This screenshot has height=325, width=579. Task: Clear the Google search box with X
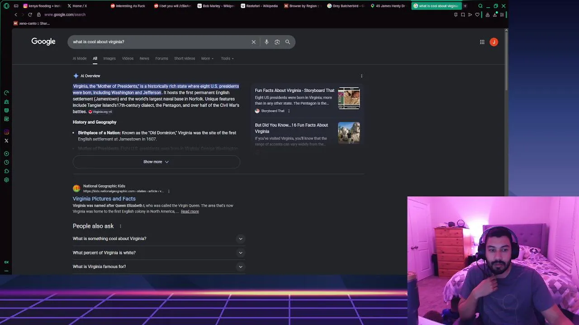pyautogui.click(x=254, y=42)
